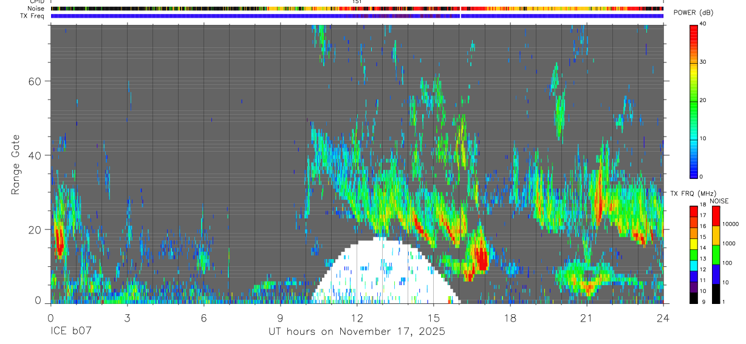This screenshot has height=344, width=746.
Task: Select the black 9 MHz TX FRQ swatch
Action: point(693,298)
